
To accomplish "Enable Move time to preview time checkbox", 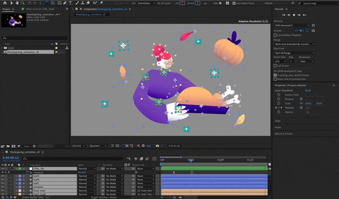I will point(275,79).
